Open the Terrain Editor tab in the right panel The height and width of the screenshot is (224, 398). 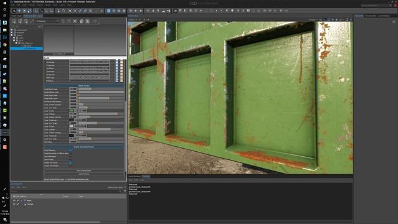(371, 16)
